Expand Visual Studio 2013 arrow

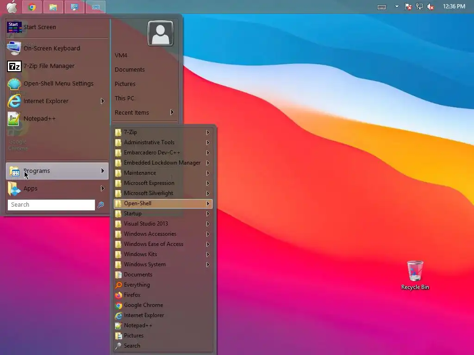(x=208, y=224)
